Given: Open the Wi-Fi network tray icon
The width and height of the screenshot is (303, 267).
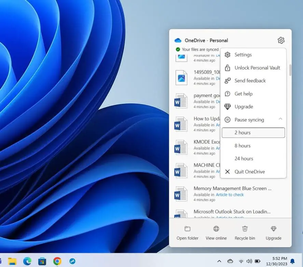Looking at the screenshot, I should tap(241, 262).
